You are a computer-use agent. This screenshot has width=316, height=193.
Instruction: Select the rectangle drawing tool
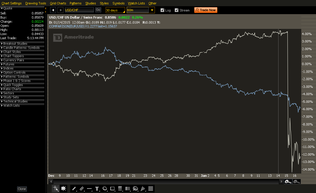[112, 189]
